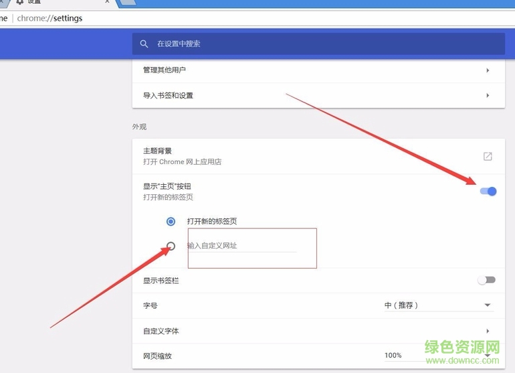This screenshot has width=515, height=373.
Task: Open the 字号 font size dropdown
Action: [439, 305]
